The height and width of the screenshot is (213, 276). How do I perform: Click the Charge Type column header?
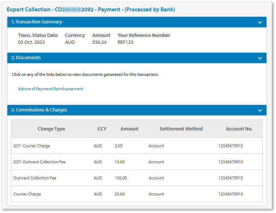point(51,129)
